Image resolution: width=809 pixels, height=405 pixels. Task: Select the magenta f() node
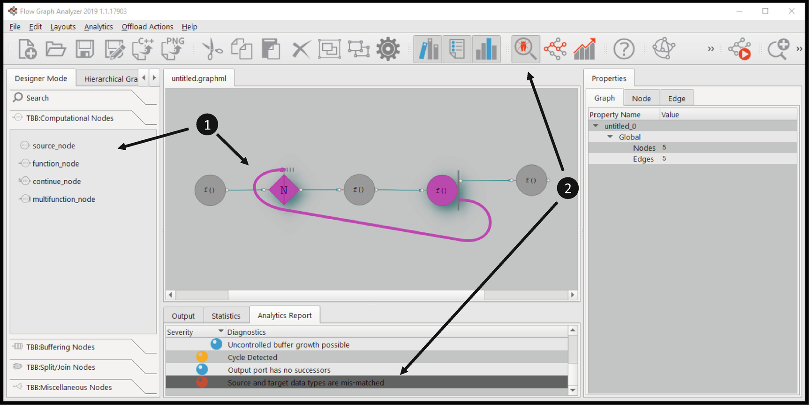click(x=442, y=190)
